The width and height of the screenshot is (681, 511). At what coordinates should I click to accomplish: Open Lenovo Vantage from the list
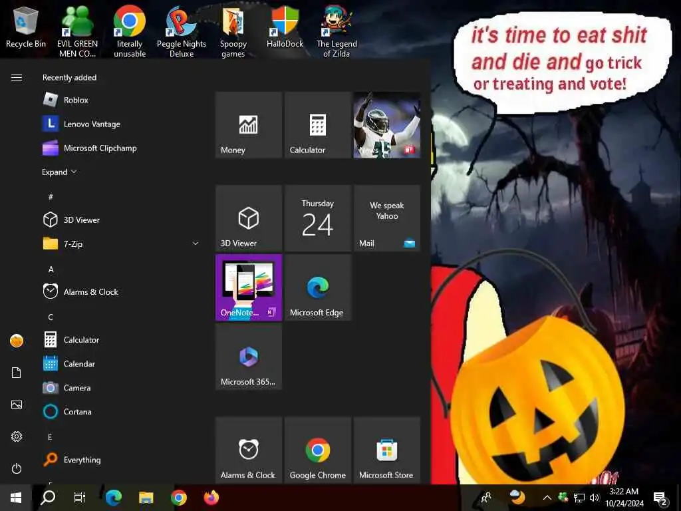click(x=120, y=124)
